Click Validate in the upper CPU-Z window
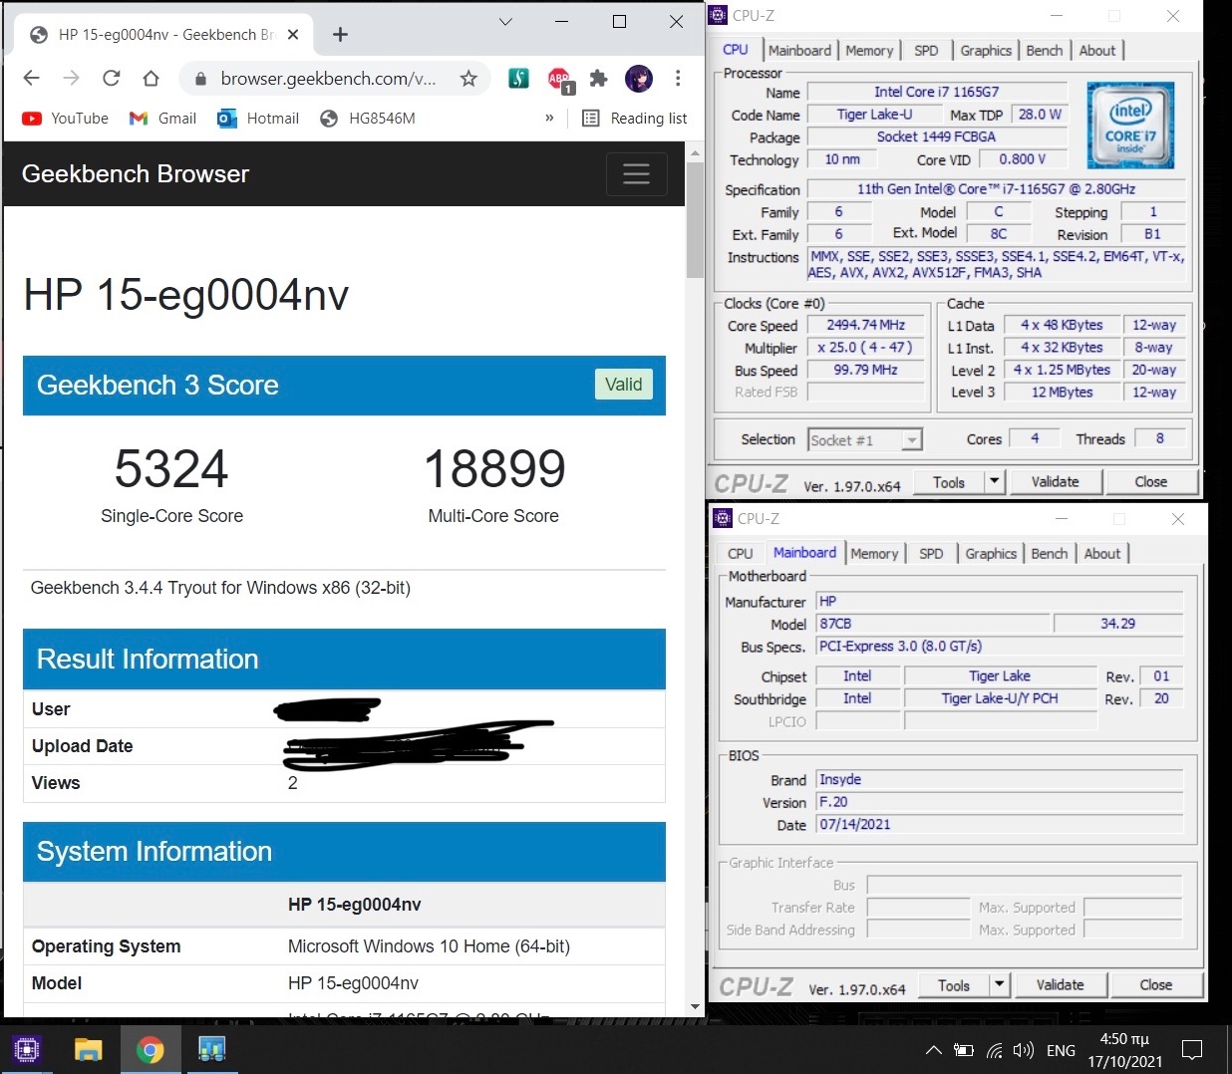The image size is (1232, 1074). (1056, 482)
